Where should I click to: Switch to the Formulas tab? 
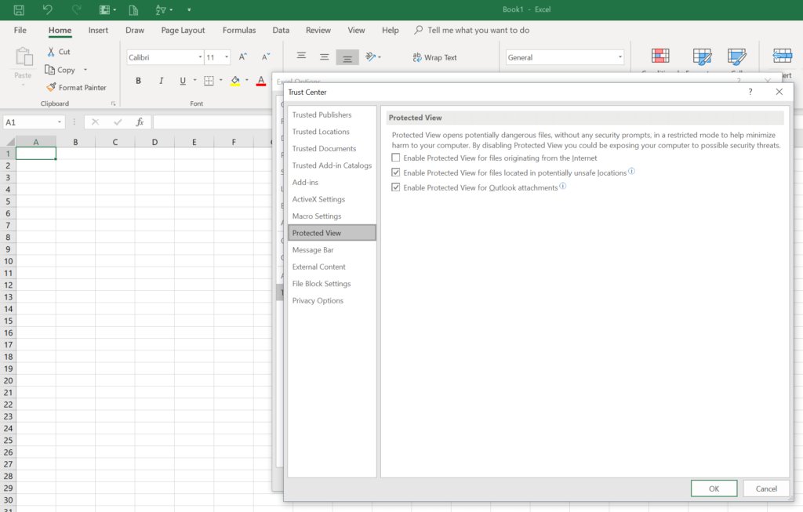click(239, 31)
